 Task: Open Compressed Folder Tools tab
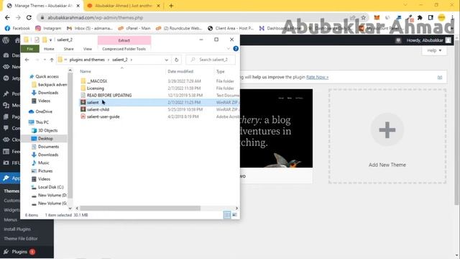[x=124, y=49]
